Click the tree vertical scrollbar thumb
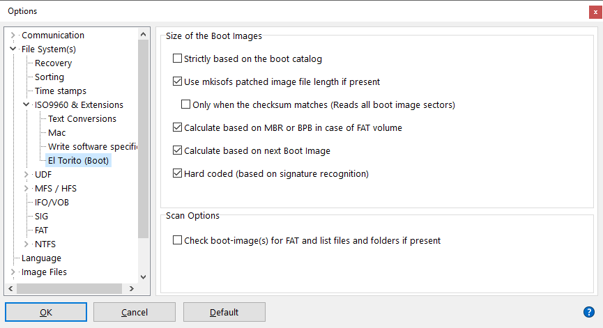The image size is (603, 328). (144, 139)
